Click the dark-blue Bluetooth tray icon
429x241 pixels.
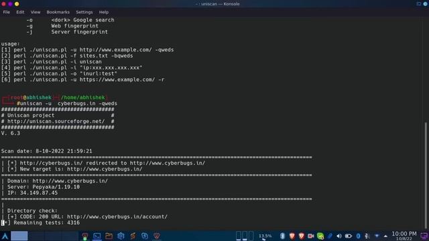[358, 236]
